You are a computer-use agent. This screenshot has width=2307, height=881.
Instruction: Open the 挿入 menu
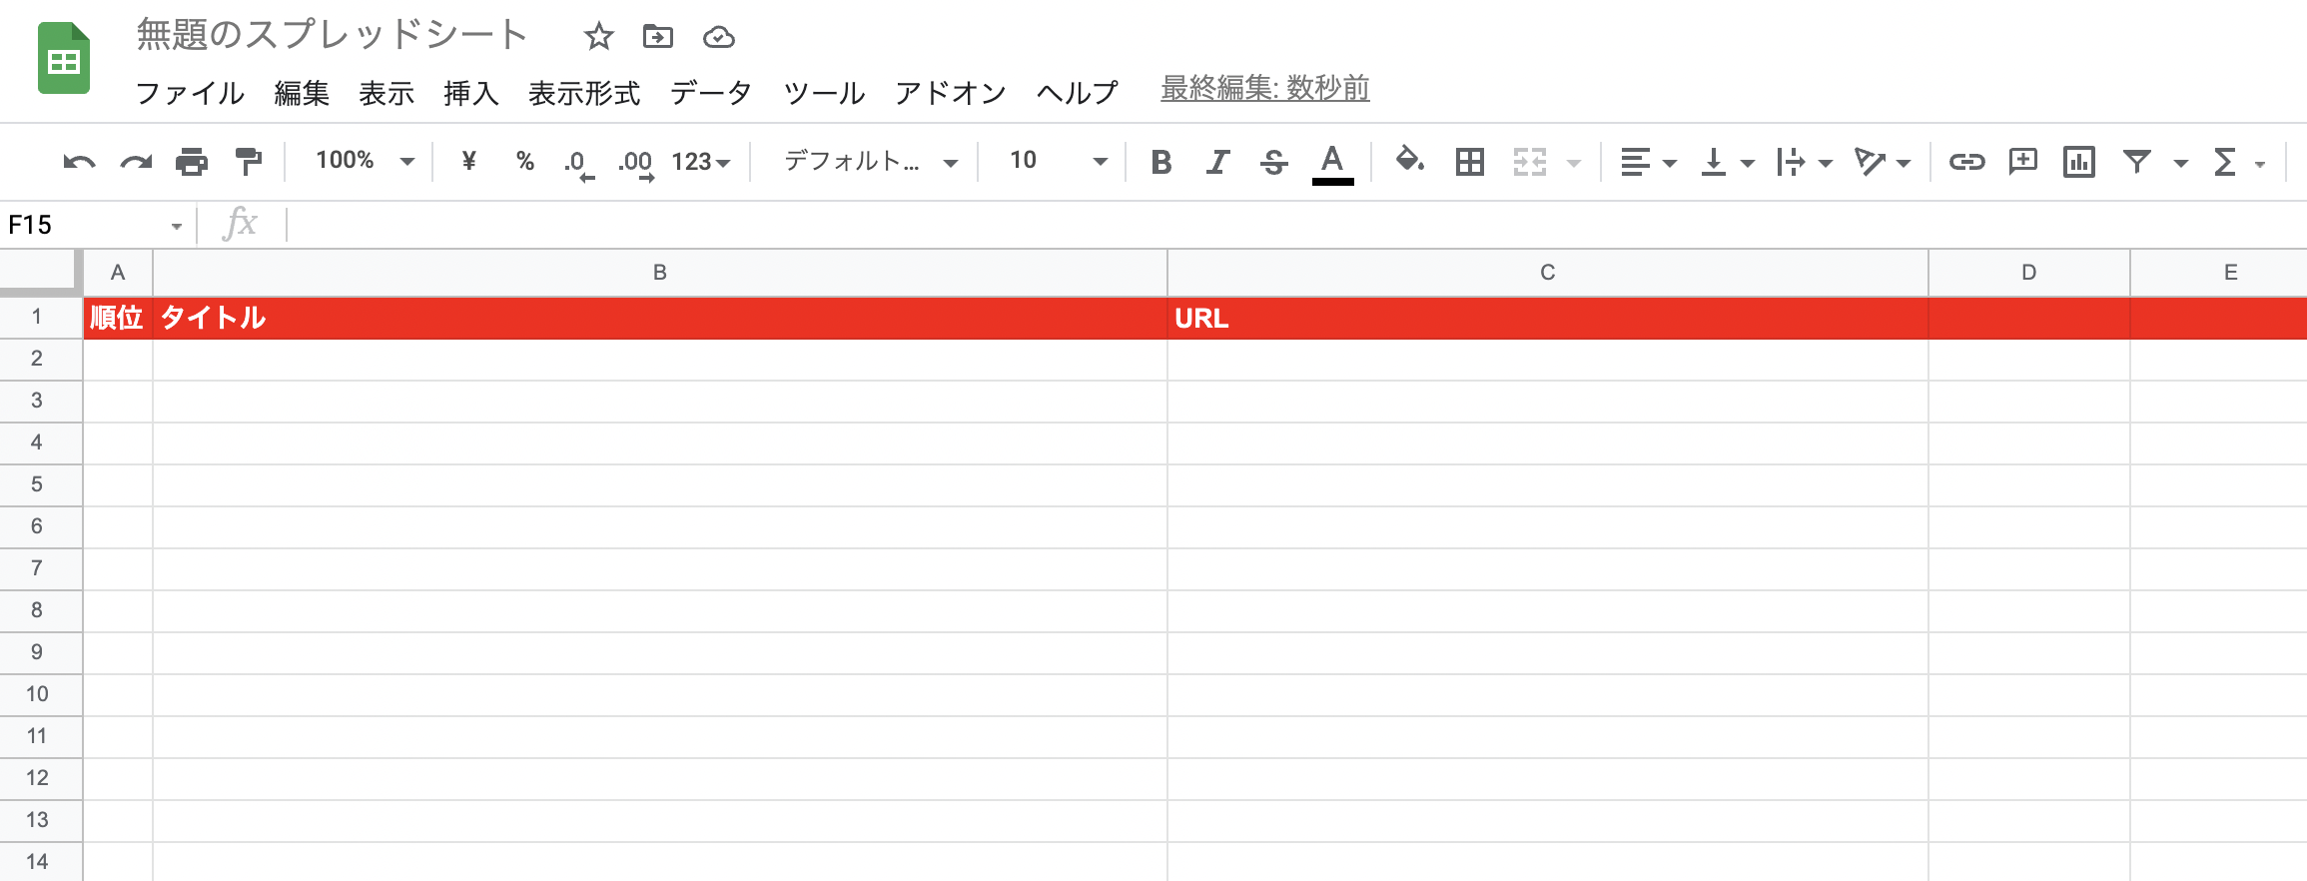coord(471,93)
